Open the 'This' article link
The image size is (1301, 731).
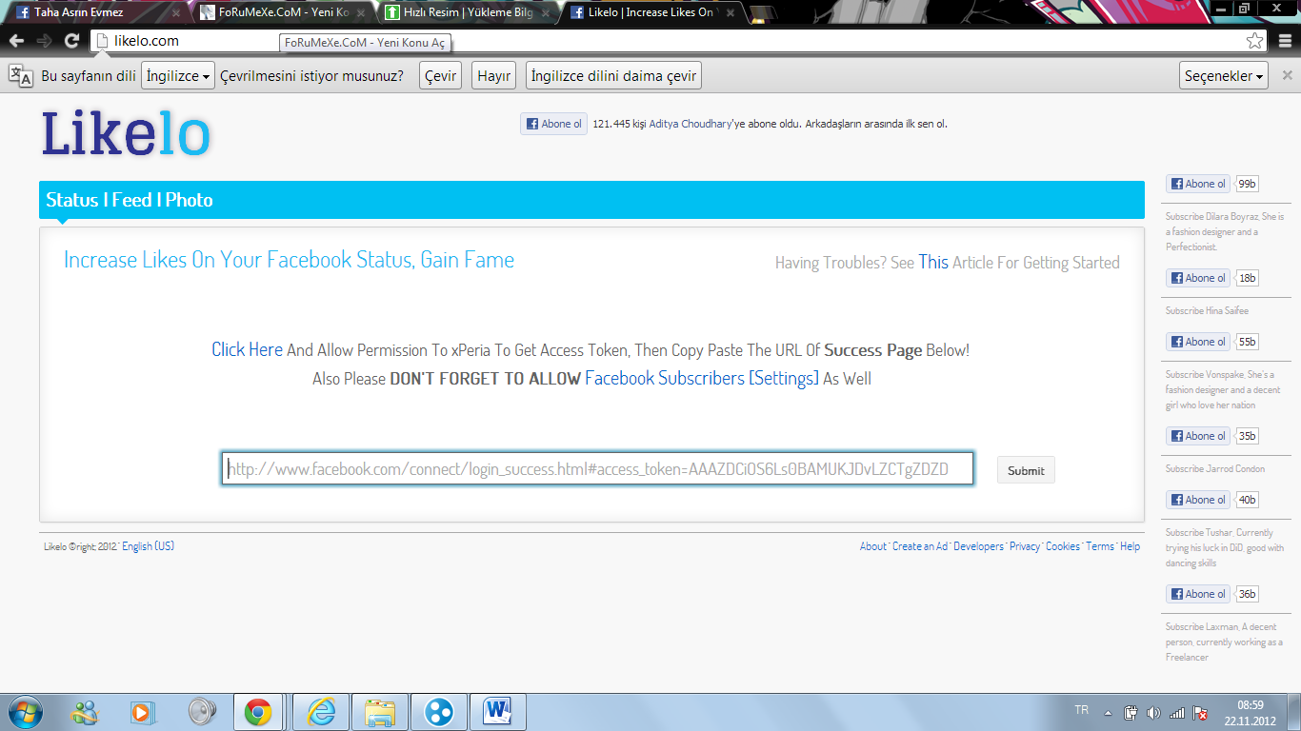coord(933,262)
